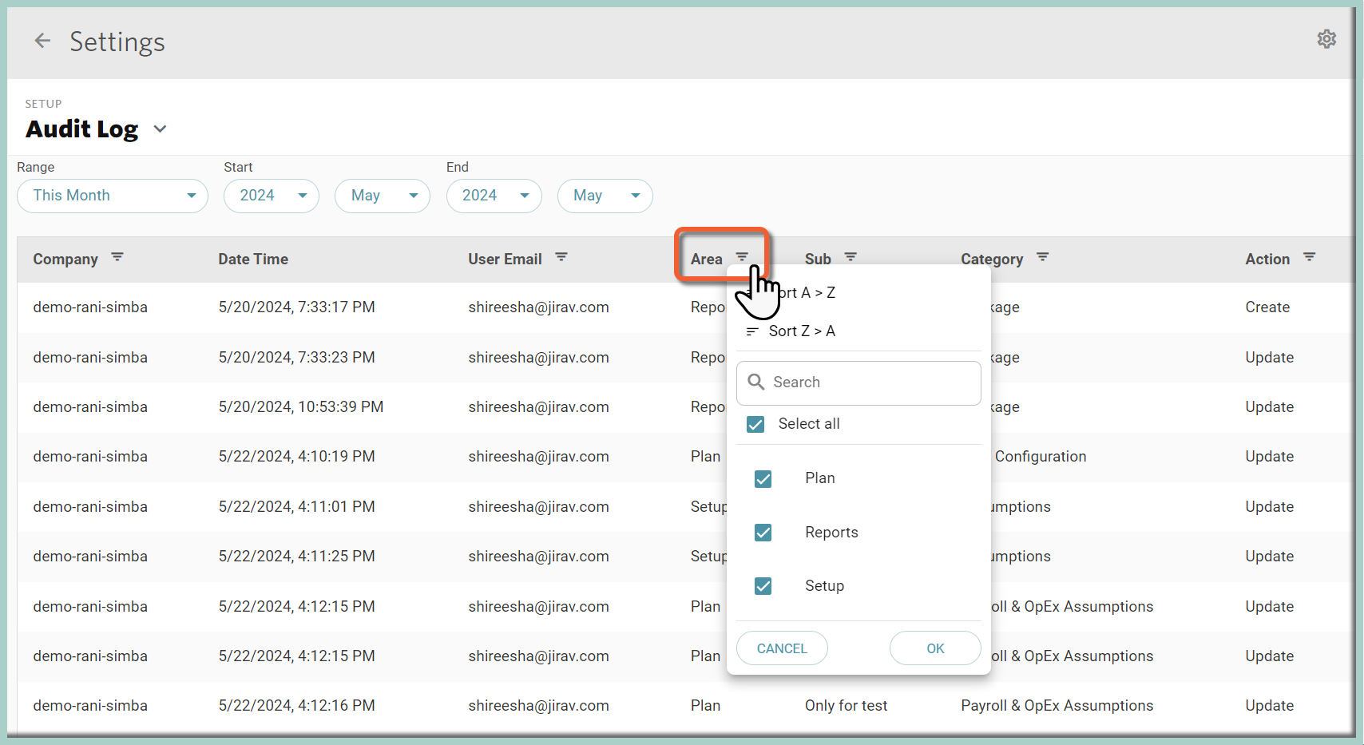Open the Sub column filter icon
The width and height of the screenshot is (1364, 745).
point(851,257)
